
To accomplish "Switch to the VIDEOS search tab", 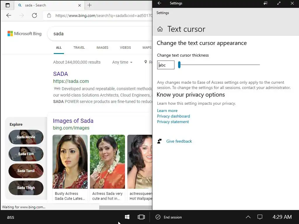I will pyautogui.click(x=125, y=48).
